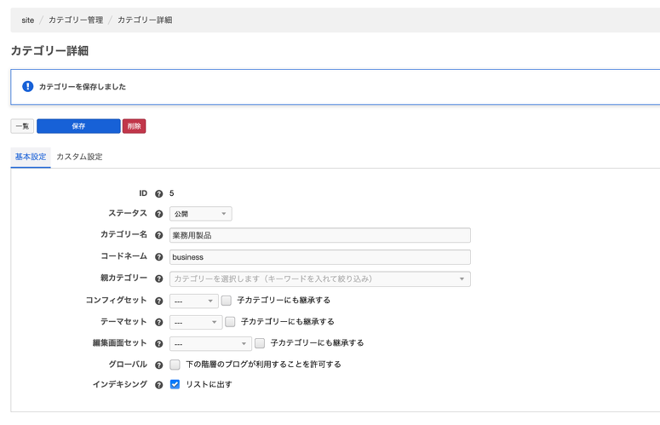Click the help icon beside ステータス
660x425 pixels.
[x=159, y=214]
